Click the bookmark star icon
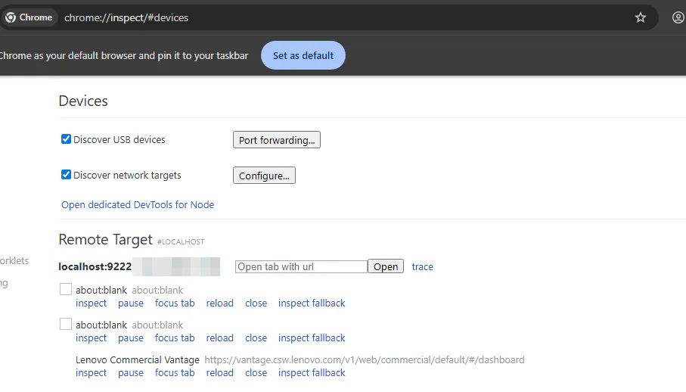The width and height of the screenshot is (686, 392). click(x=641, y=17)
